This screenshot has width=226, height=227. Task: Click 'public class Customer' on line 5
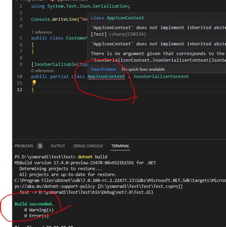click(x=59, y=38)
